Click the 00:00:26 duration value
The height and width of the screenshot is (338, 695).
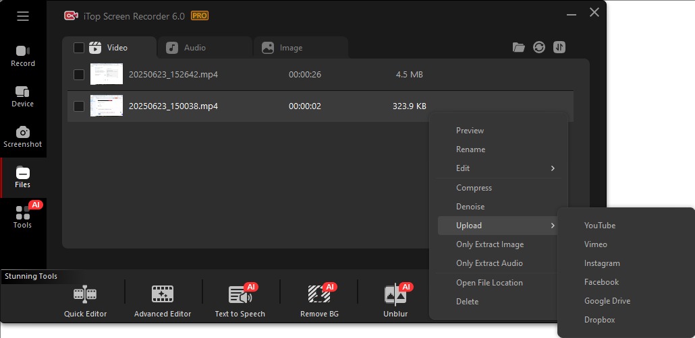[305, 74]
